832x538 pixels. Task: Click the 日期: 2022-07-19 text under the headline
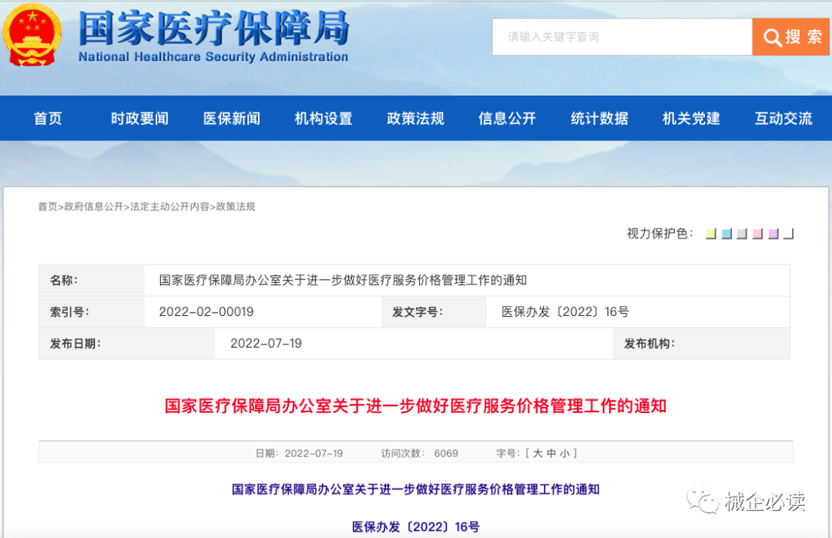point(299,453)
